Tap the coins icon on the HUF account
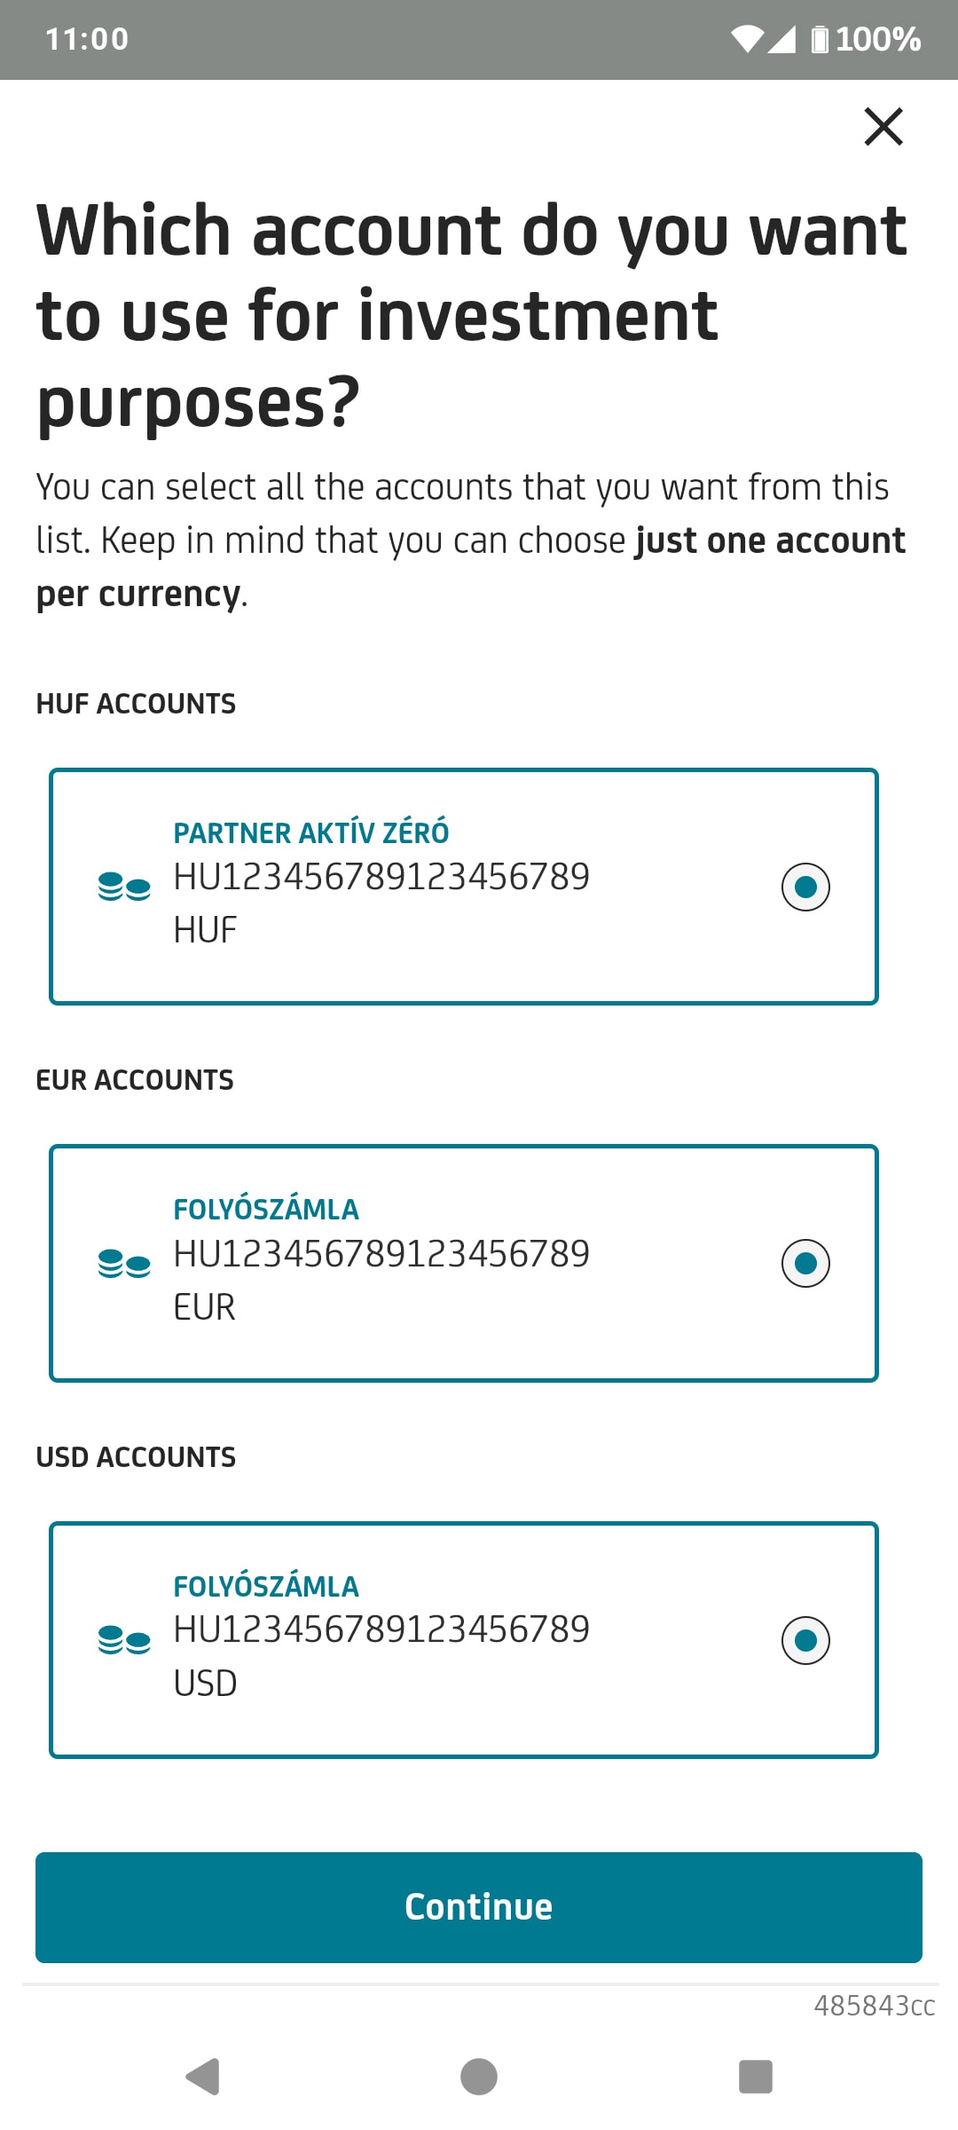Viewport: 958px width, 2130px height. (124, 887)
